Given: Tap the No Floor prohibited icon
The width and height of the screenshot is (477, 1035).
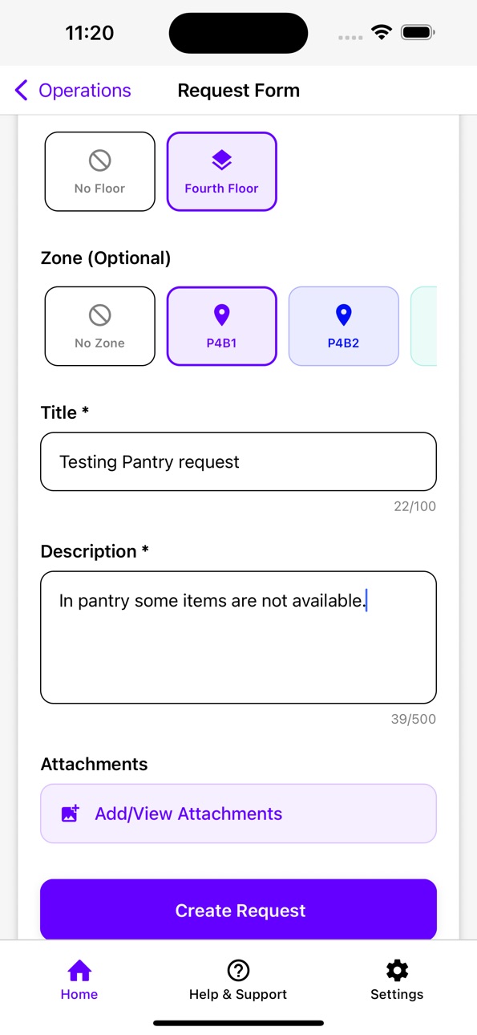Looking at the screenshot, I should coord(99,160).
